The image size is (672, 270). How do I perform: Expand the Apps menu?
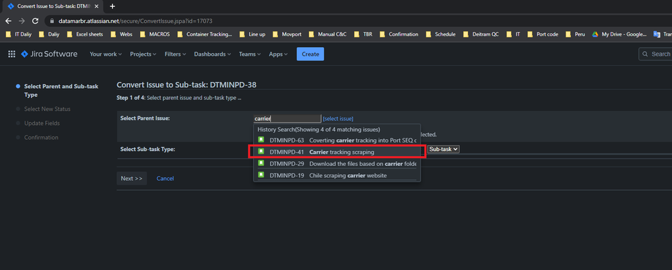[278, 54]
